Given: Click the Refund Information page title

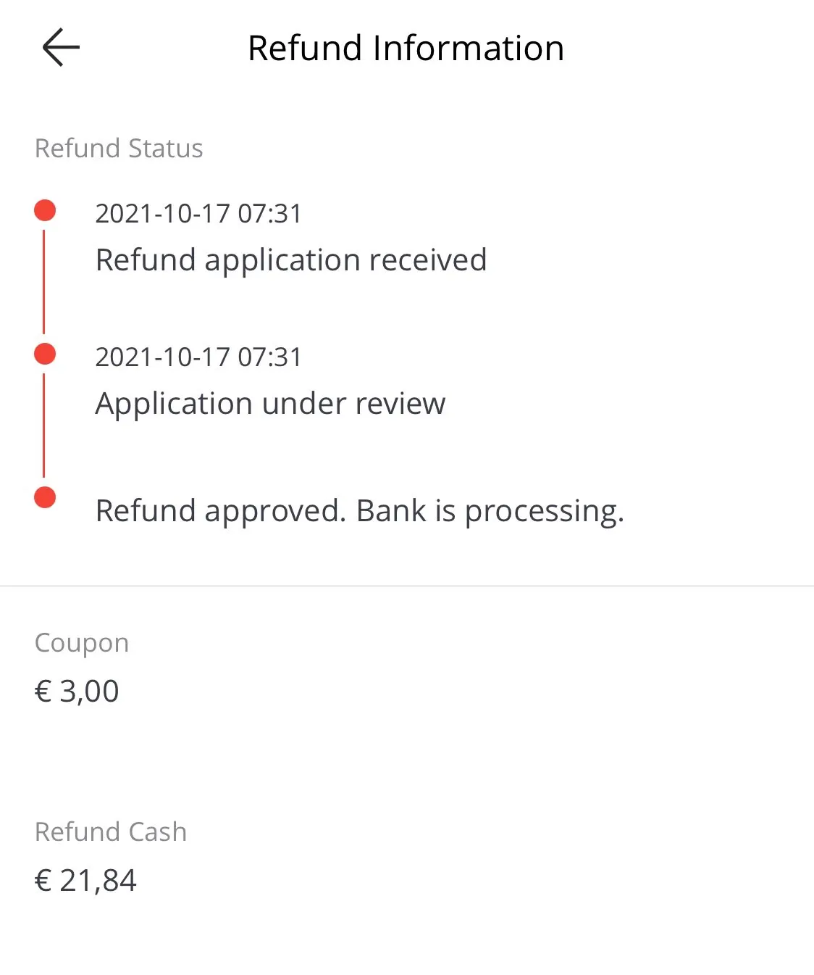Looking at the screenshot, I should [406, 49].
